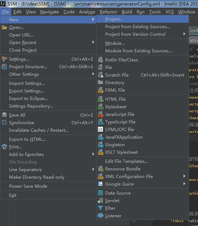Expand Project from Version Control submenu arrow
The image size is (198, 226).
(184, 34)
